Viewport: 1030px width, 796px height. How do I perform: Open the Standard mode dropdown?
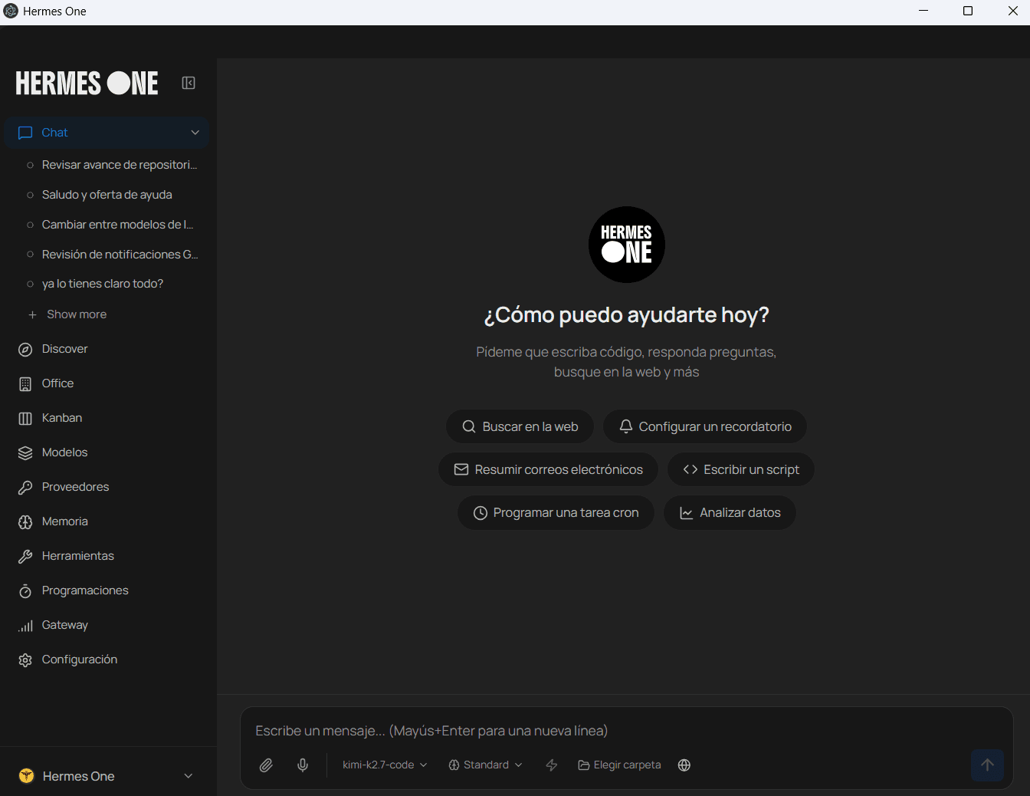pos(485,765)
